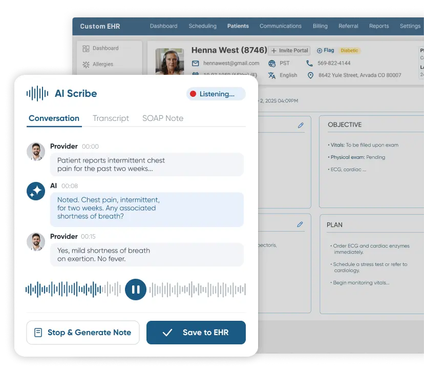
Task: Click the globe timezone icon
Action: point(272,64)
